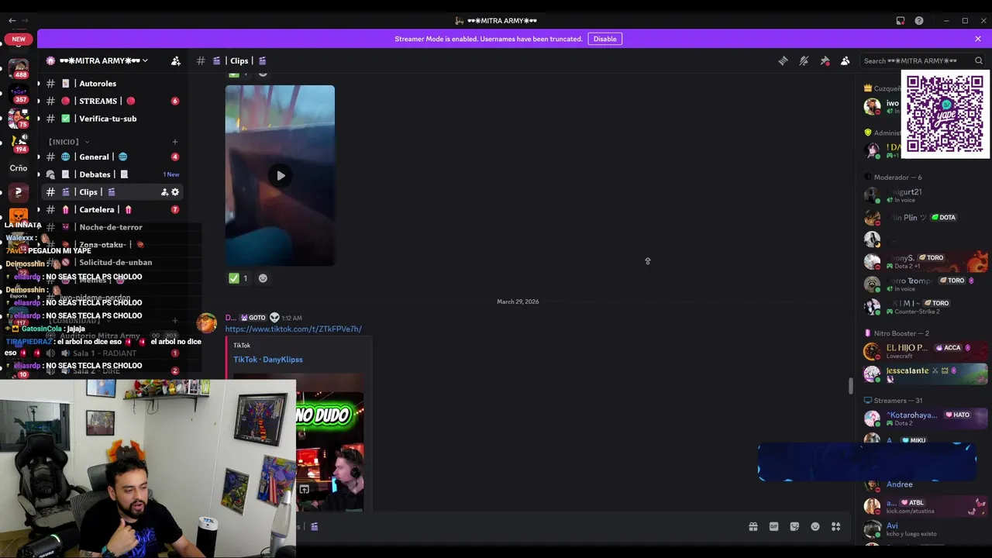The image size is (992, 558).
Task: Disable Streamer Mode button
Action: point(605,39)
